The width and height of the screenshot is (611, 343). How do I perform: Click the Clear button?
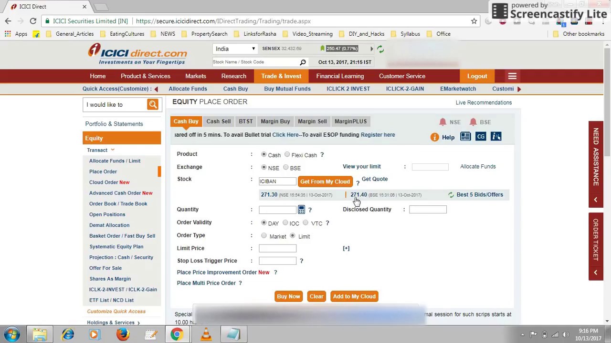coord(316,296)
